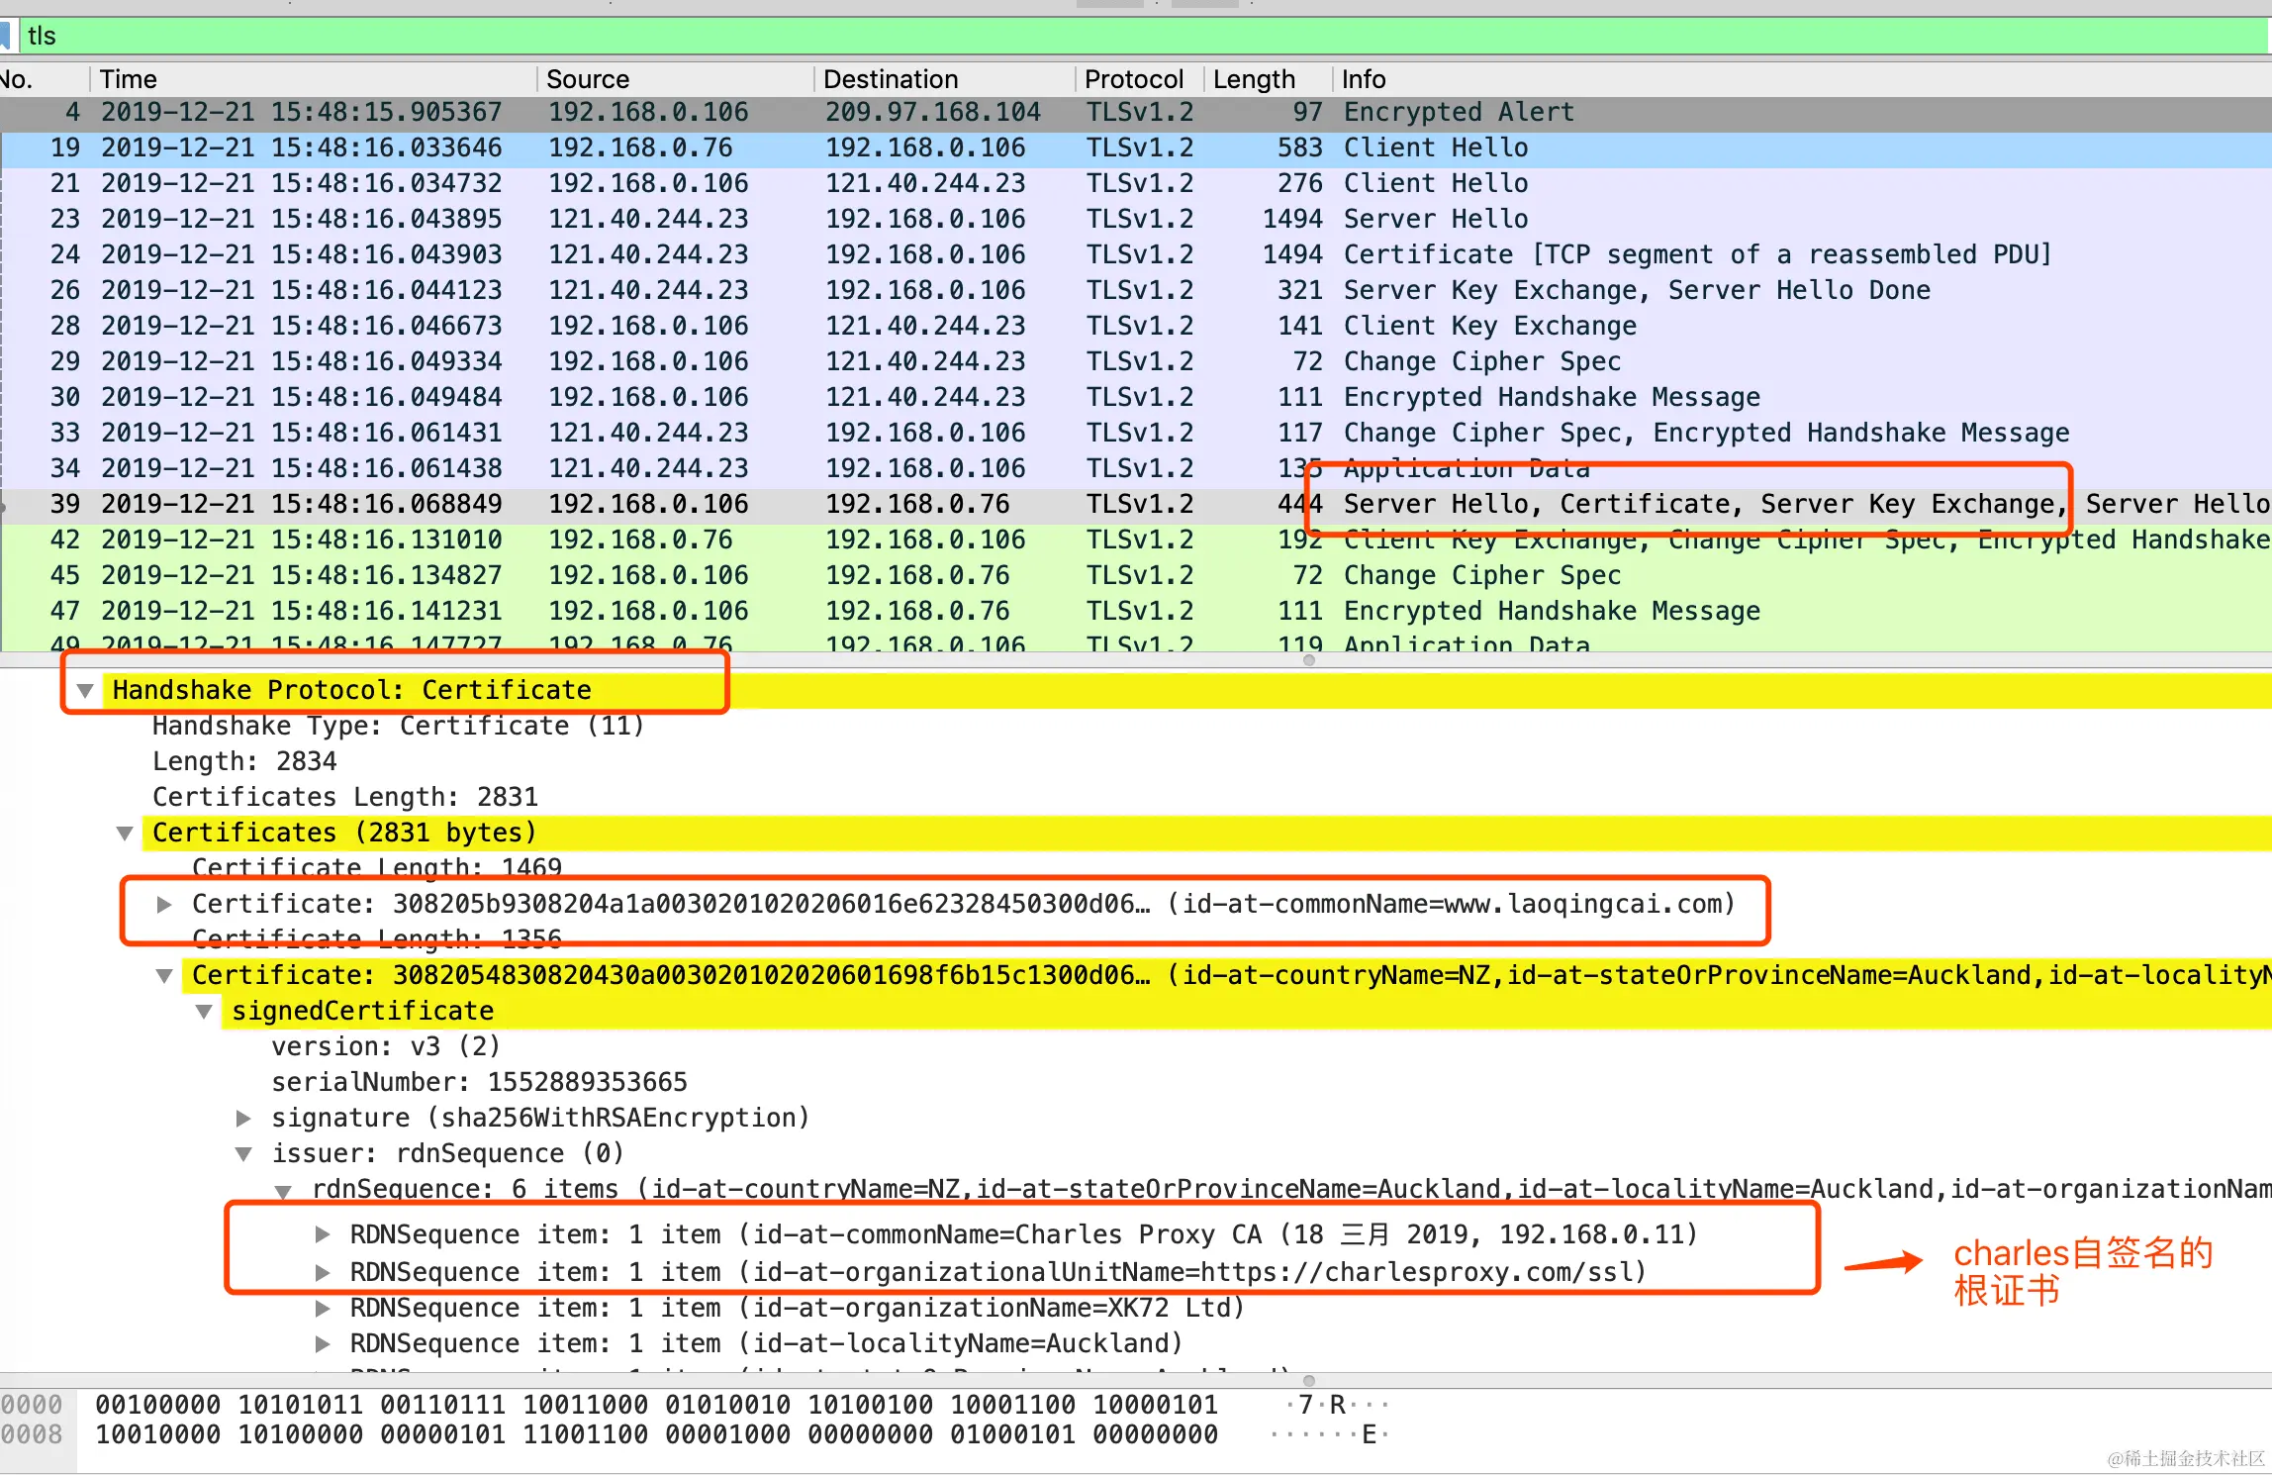Click the Source column header

coord(588,79)
